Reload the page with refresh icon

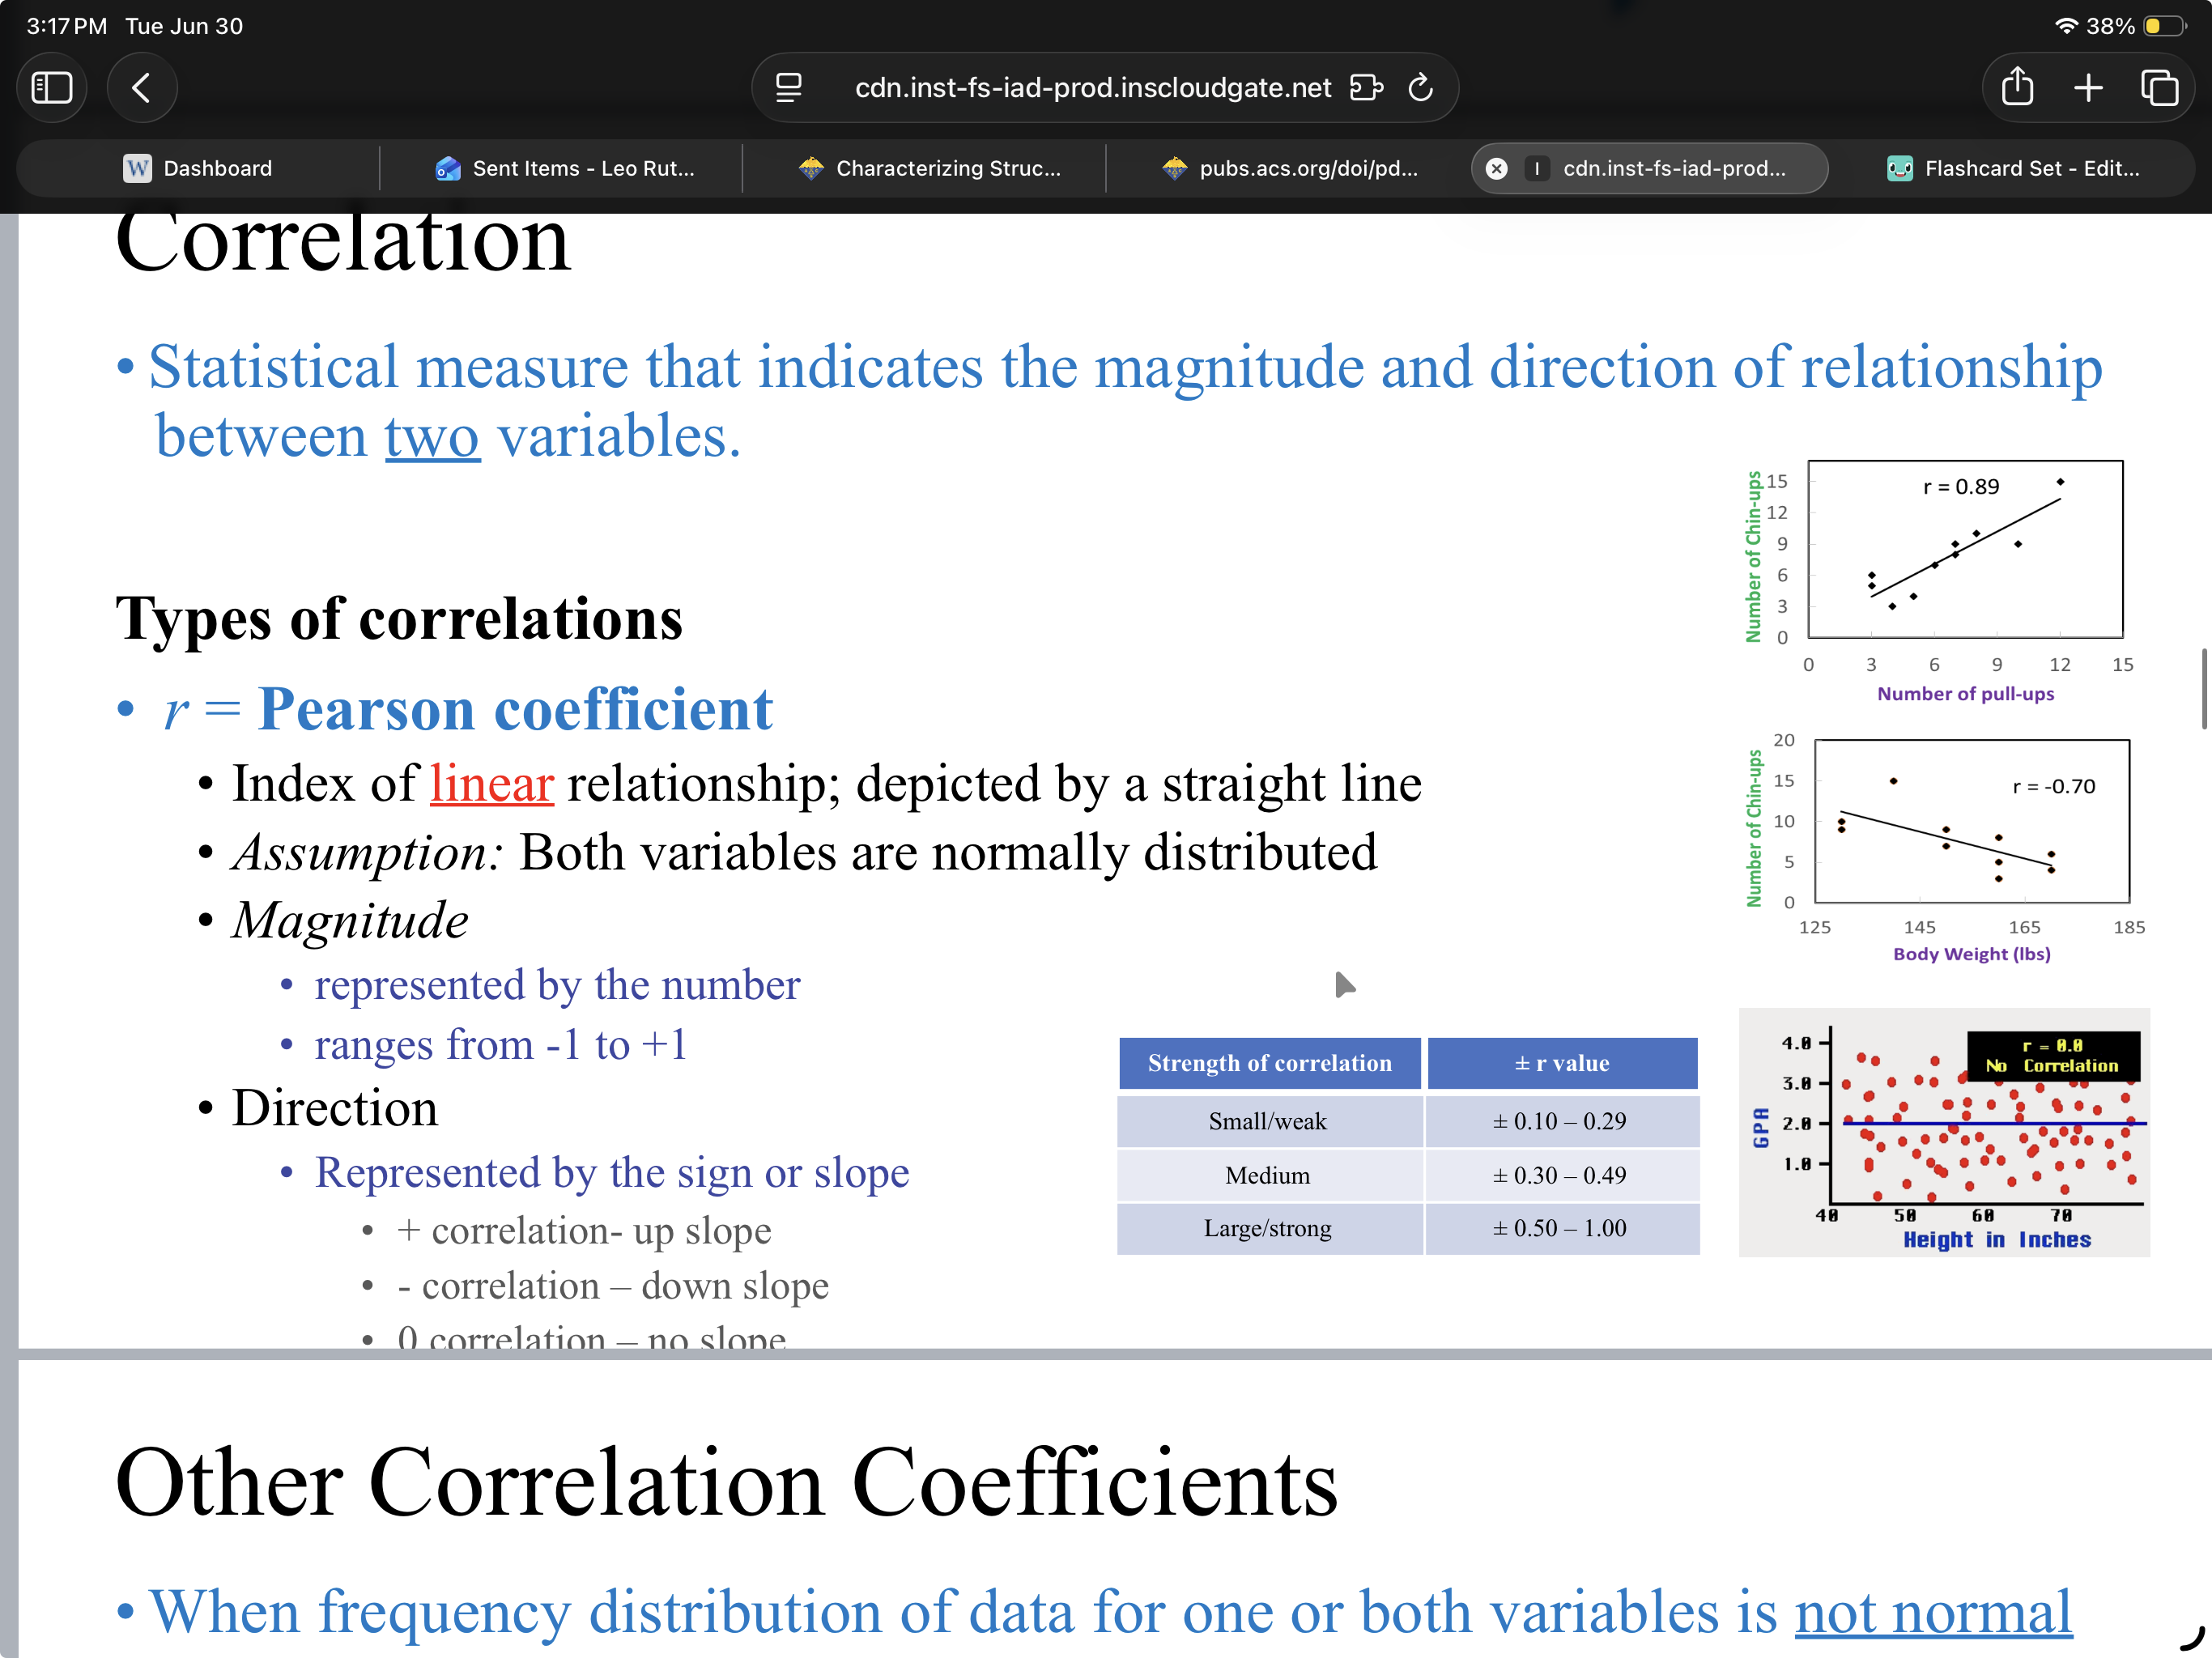pyautogui.click(x=1421, y=88)
